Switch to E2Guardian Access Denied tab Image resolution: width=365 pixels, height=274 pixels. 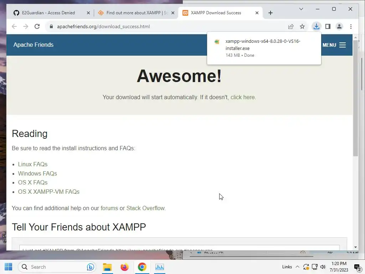48,13
